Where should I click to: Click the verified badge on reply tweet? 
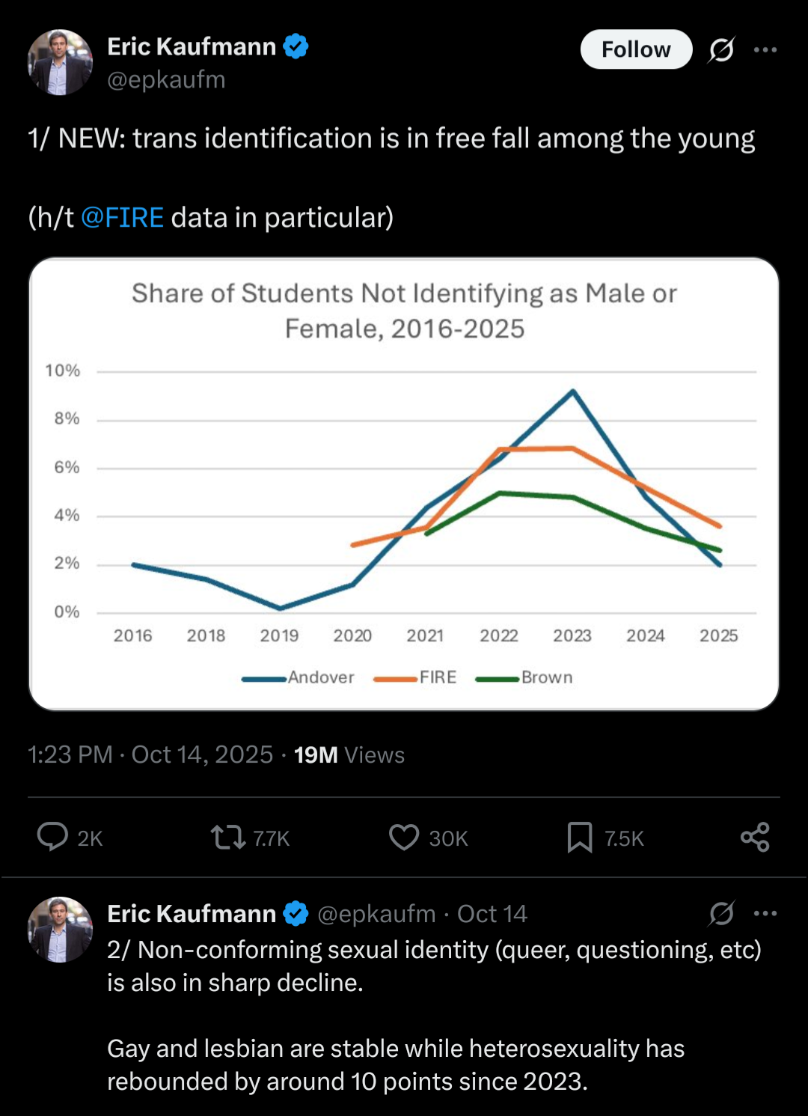[x=296, y=914]
